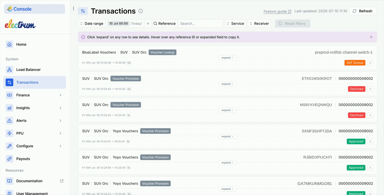This screenshot has width=384, height=195.
Task: Click the Refresh button
Action: point(363,11)
